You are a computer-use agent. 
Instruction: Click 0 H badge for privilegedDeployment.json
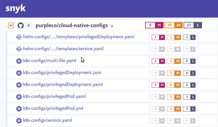click(158, 73)
